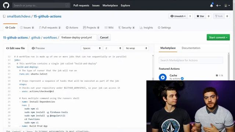Switch to the Actions tab
This screenshot has height=132, width=235.
pos(72,27)
